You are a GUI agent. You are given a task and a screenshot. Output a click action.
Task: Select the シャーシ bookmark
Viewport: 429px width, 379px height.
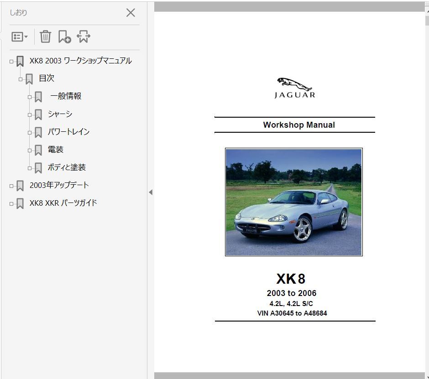coord(60,114)
